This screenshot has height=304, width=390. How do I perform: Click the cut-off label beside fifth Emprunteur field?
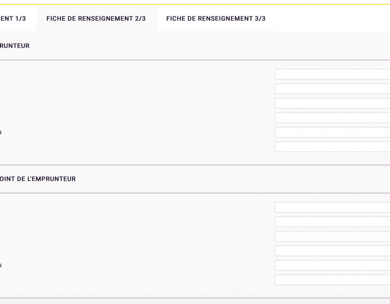point(1,132)
